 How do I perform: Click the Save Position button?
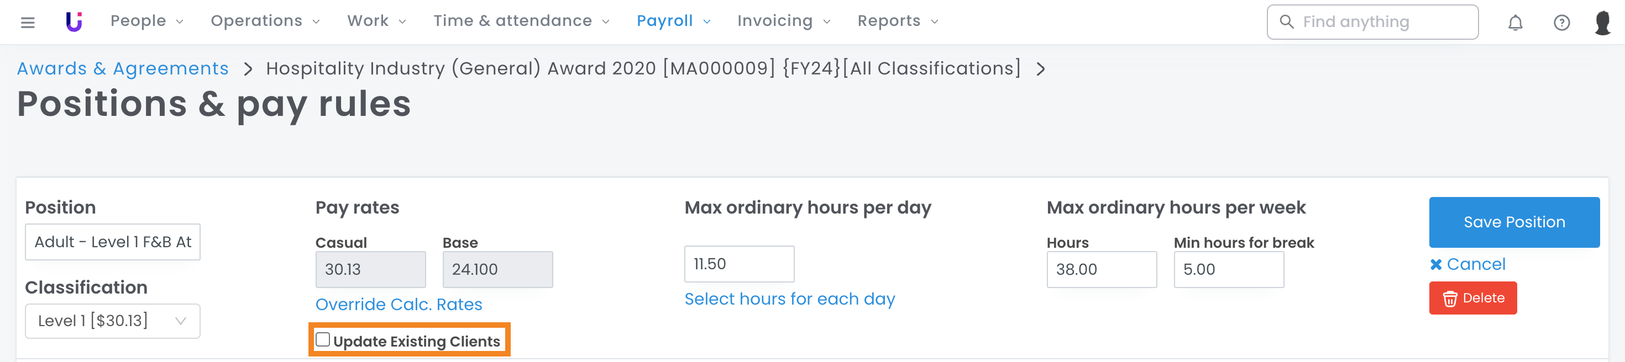click(x=1513, y=222)
